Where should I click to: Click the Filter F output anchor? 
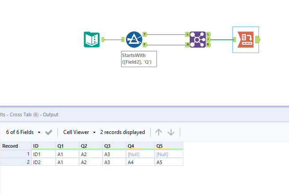[144, 45]
